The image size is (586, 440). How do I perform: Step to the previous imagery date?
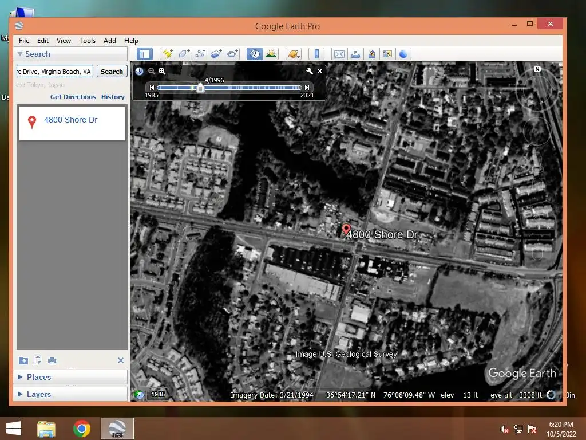(152, 88)
